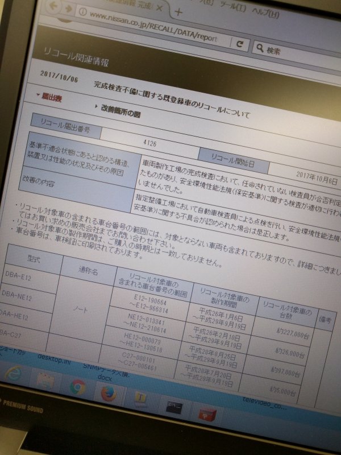
Task: Click the HE12-000073 chassis range cell
Action: coord(140,344)
